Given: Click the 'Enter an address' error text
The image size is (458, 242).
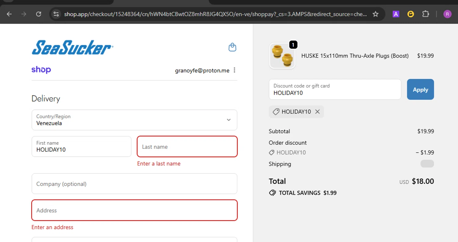Looking at the screenshot, I should coord(53,227).
